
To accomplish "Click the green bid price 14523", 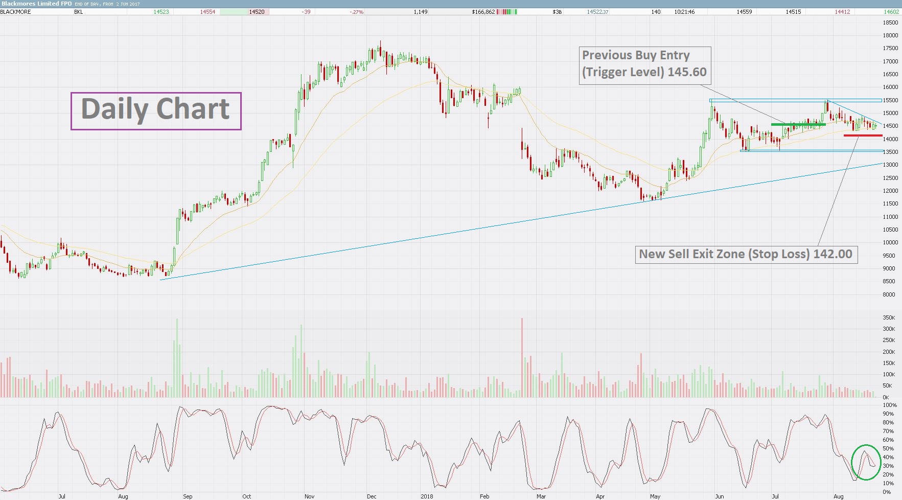I will point(161,12).
